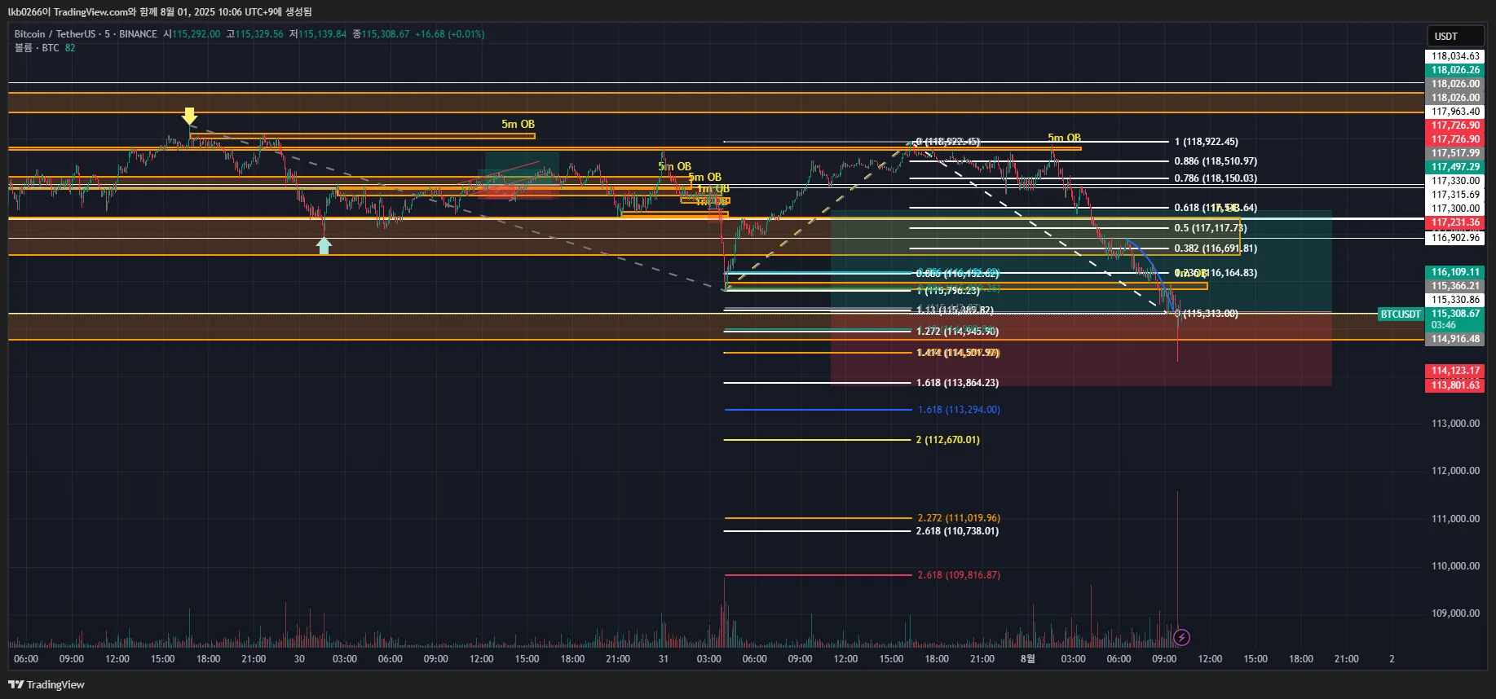This screenshot has width=1496, height=699.
Task: Click the Bitcoin / TetherUS symbol title
Action: [55, 34]
